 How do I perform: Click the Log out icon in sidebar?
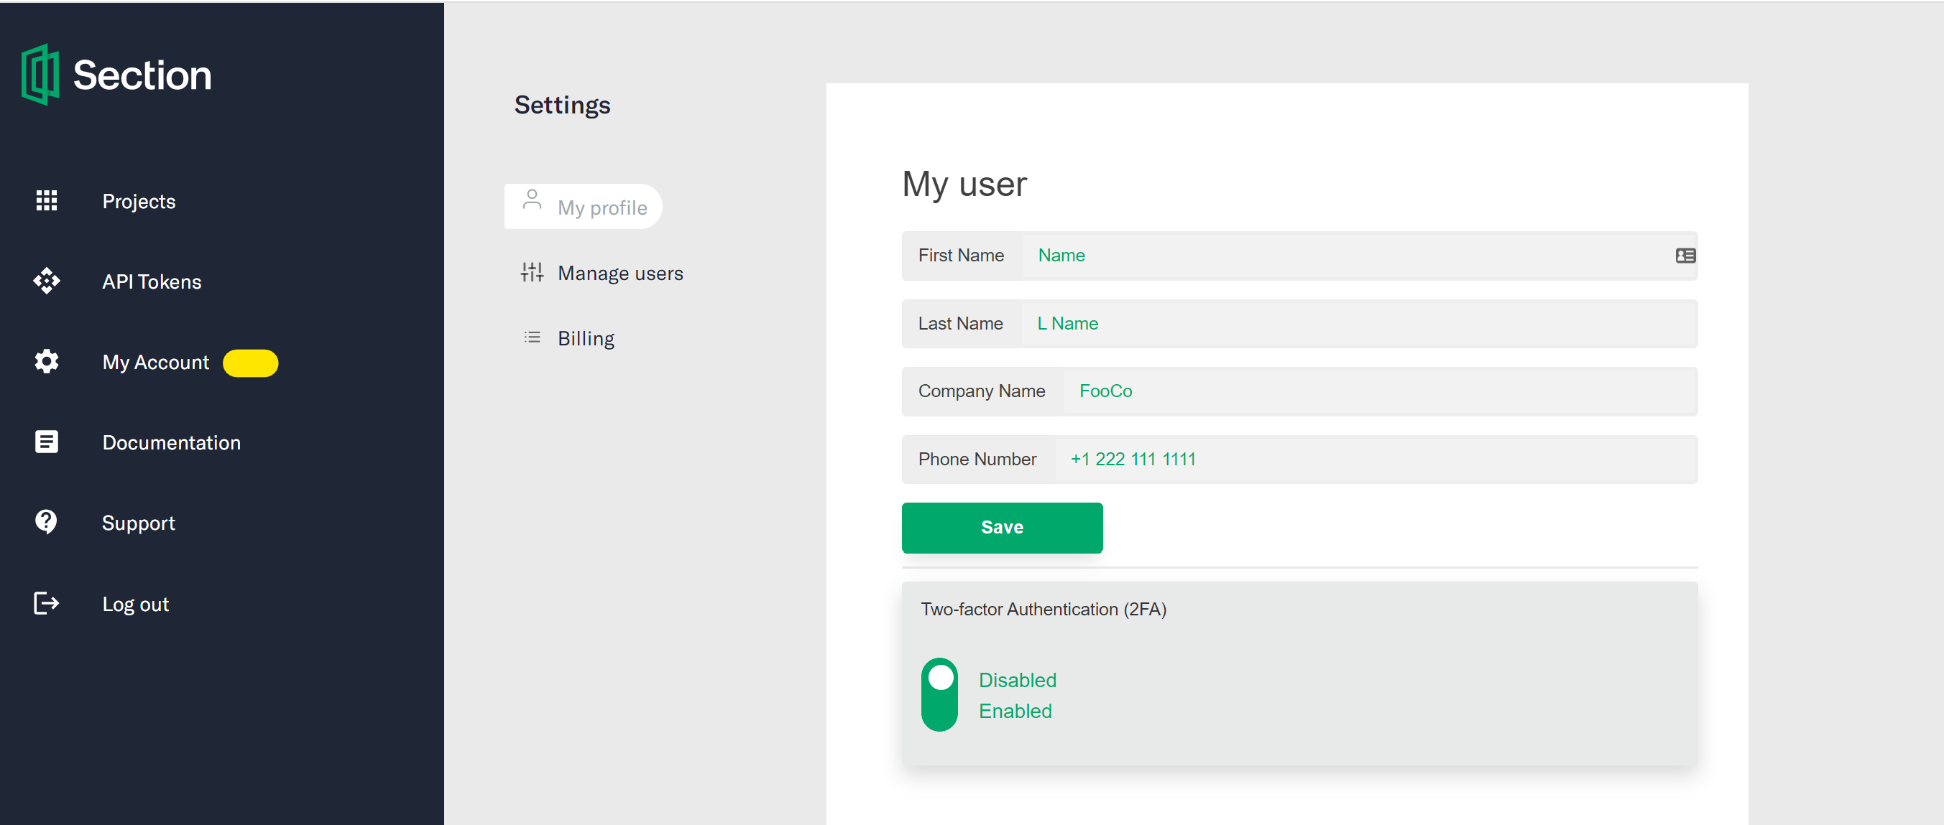pyautogui.click(x=46, y=603)
